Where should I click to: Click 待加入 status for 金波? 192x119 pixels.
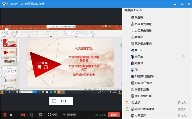(x=182, y=103)
